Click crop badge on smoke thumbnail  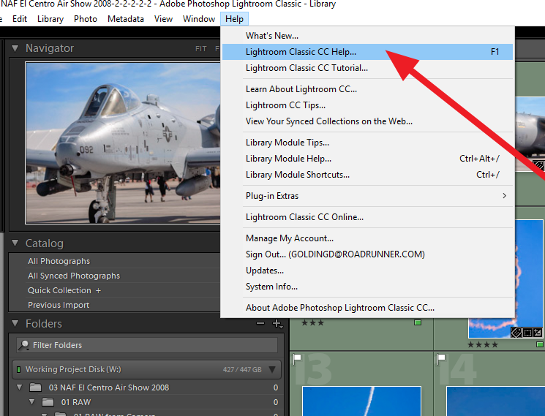coord(527,333)
